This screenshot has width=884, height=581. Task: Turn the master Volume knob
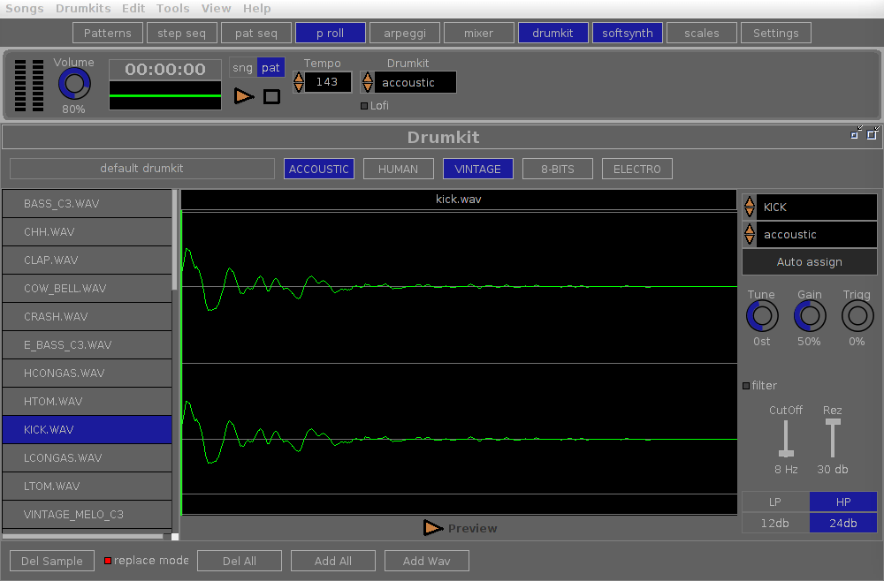pyautogui.click(x=73, y=86)
